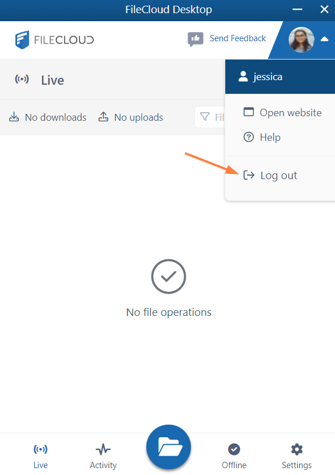Viewport: 335px width, 475px height.
Task: Click the Log out arrow icon
Action: click(249, 175)
